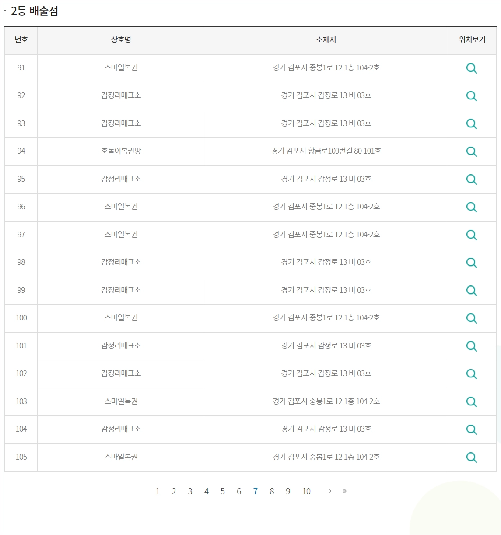The height and width of the screenshot is (535, 501).
Task: Jump to last page with double arrow
Action: 344,491
